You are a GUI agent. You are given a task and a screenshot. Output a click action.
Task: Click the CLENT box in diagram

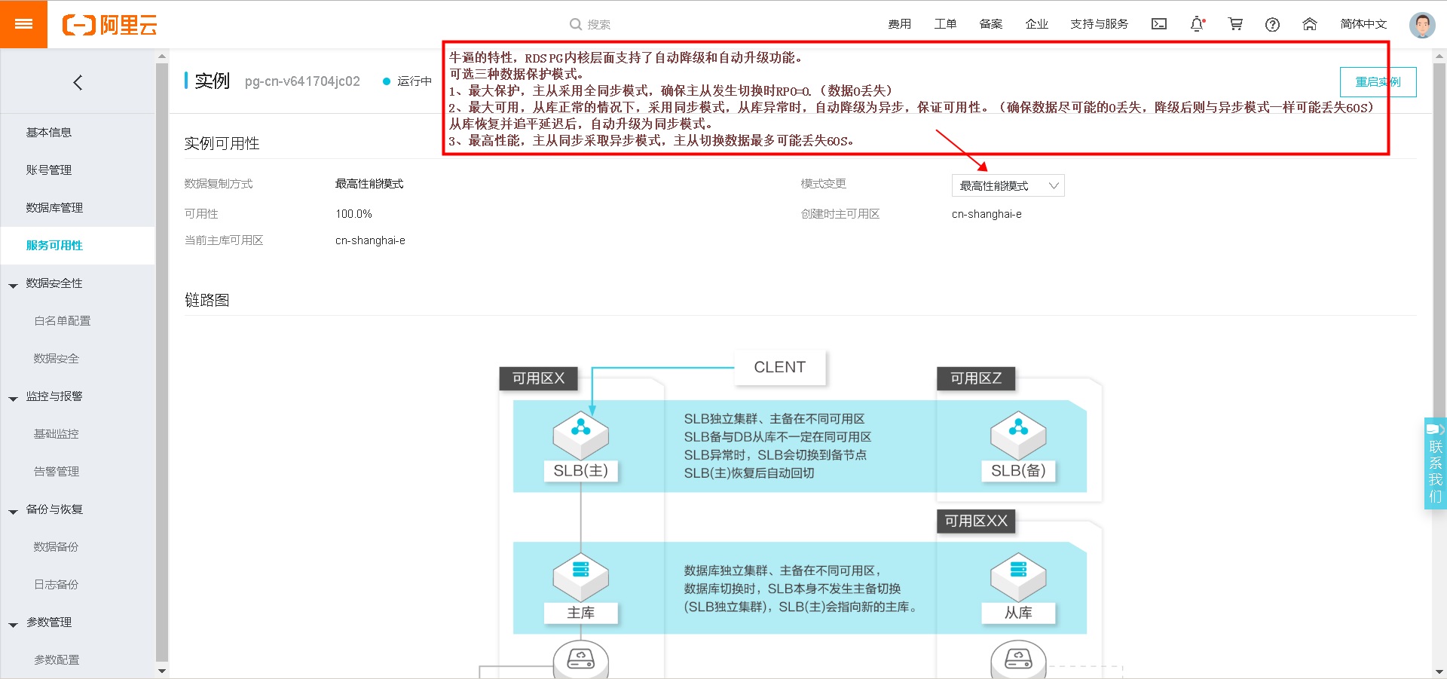780,367
